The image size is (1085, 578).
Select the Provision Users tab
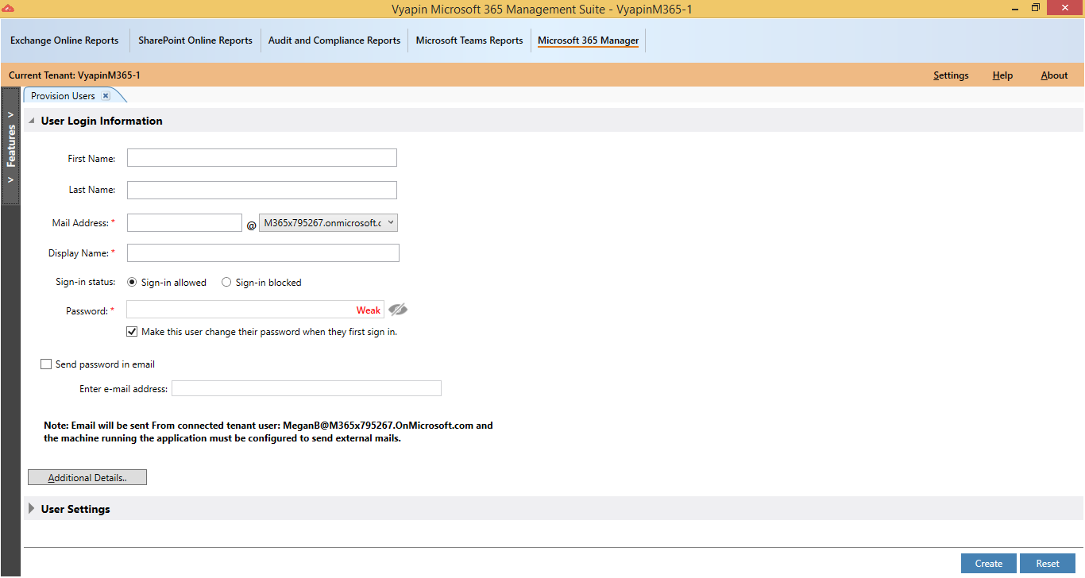point(64,96)
